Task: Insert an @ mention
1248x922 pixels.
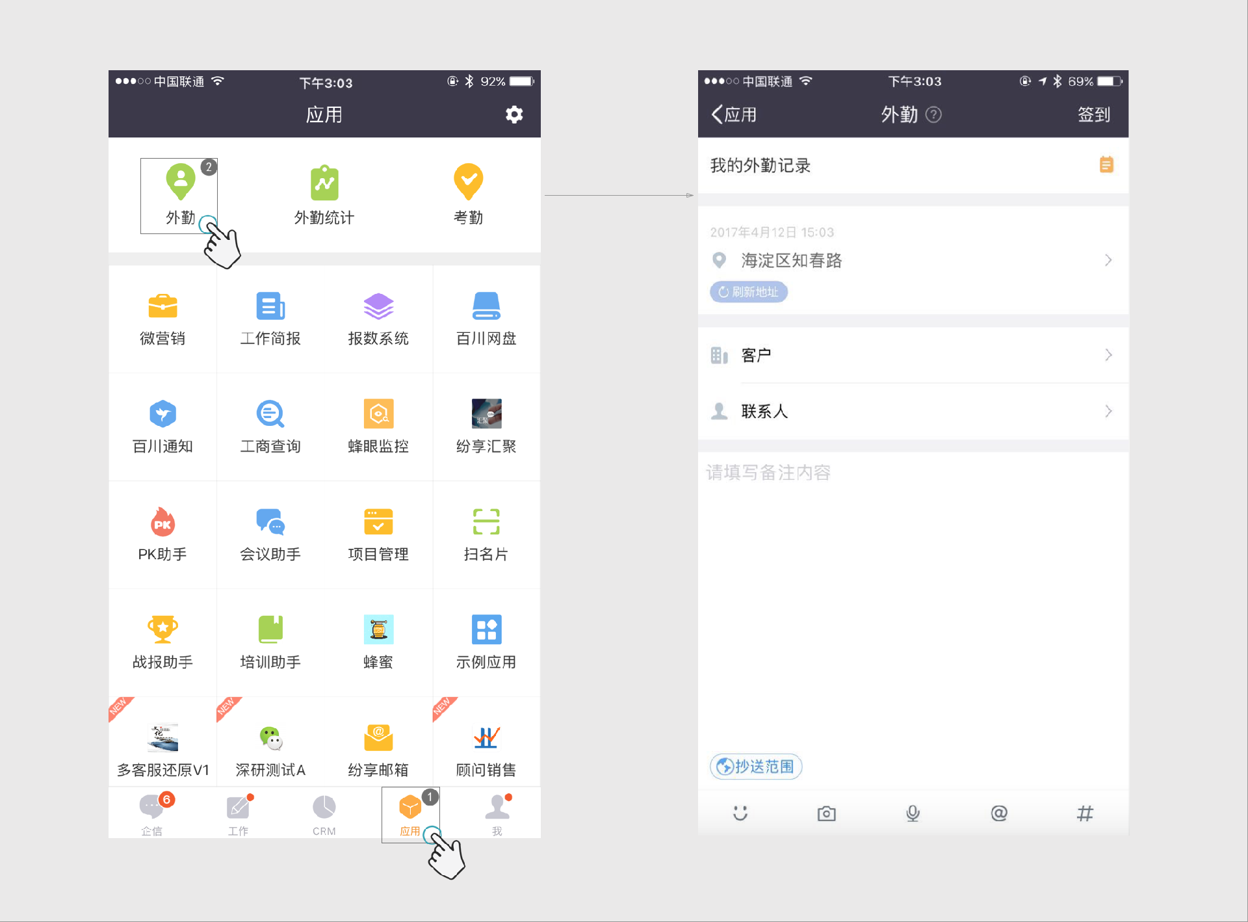Action: (x=999, y=813)
